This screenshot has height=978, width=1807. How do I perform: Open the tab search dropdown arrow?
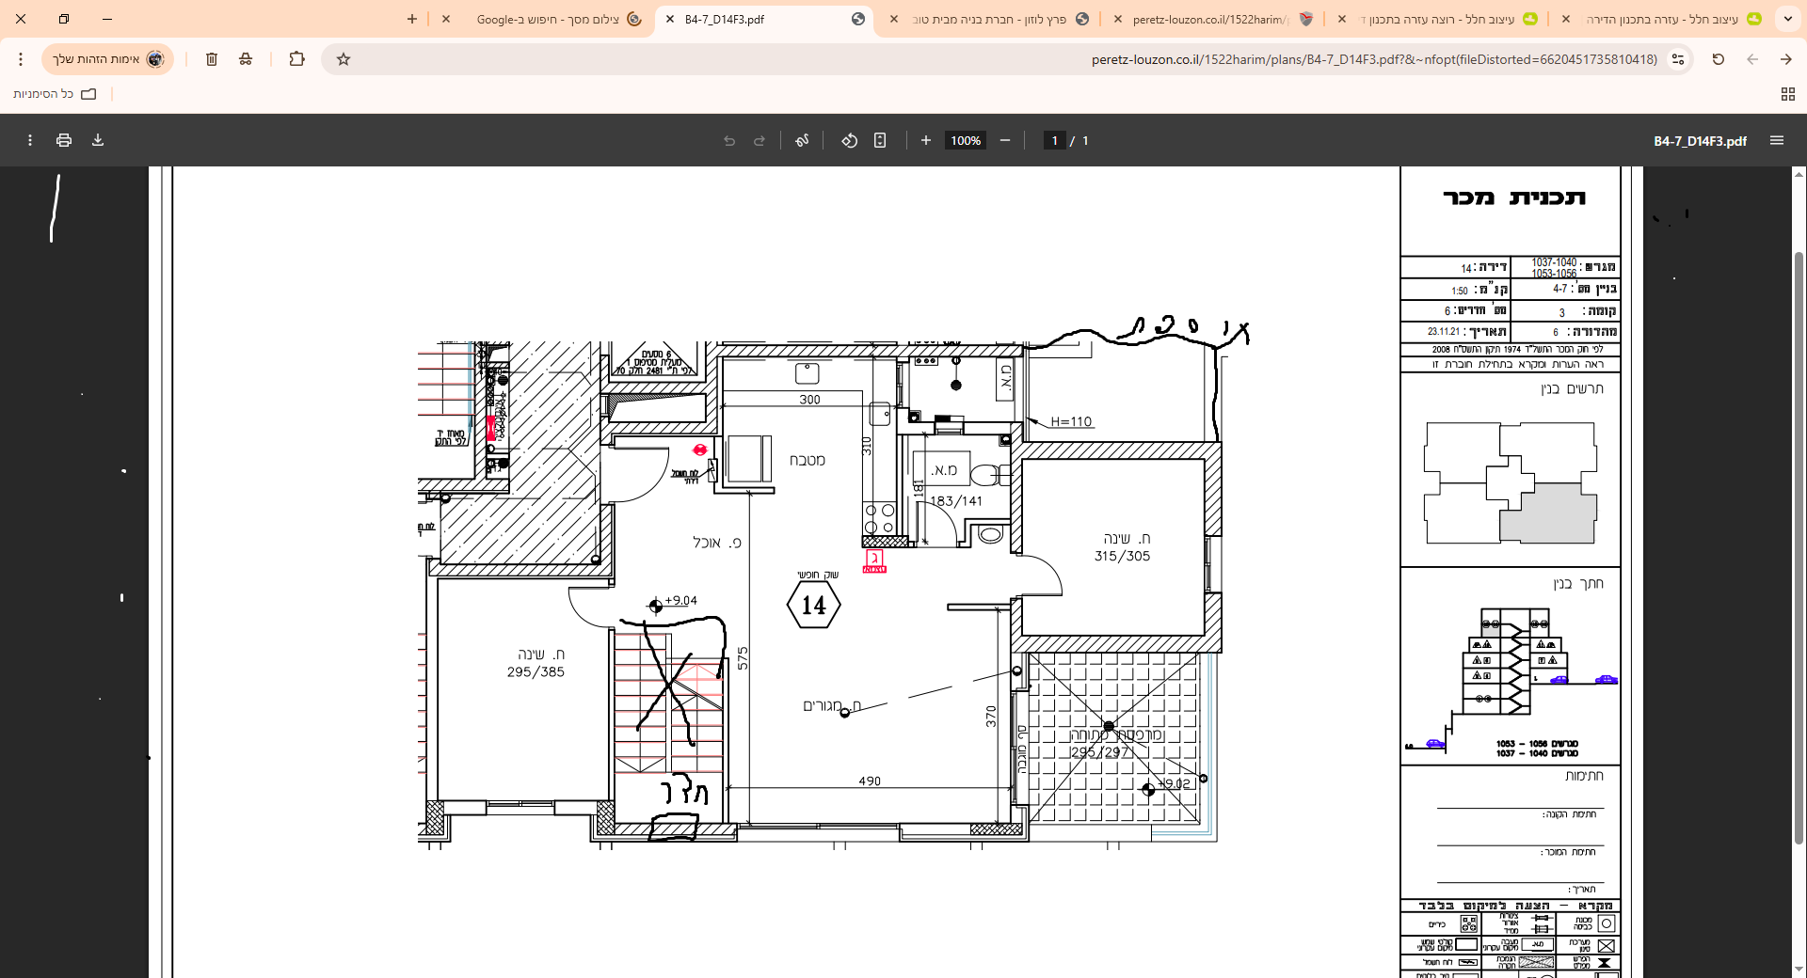click(1787, 19)
